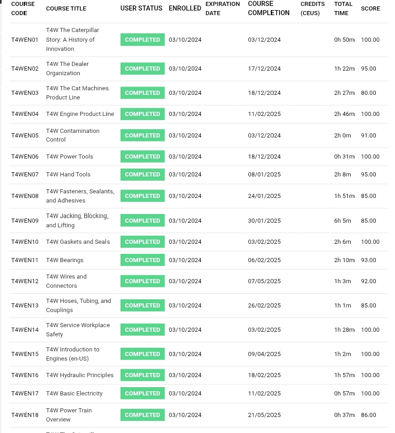Open T4W Service Workplace Safety course

[78, 330]
